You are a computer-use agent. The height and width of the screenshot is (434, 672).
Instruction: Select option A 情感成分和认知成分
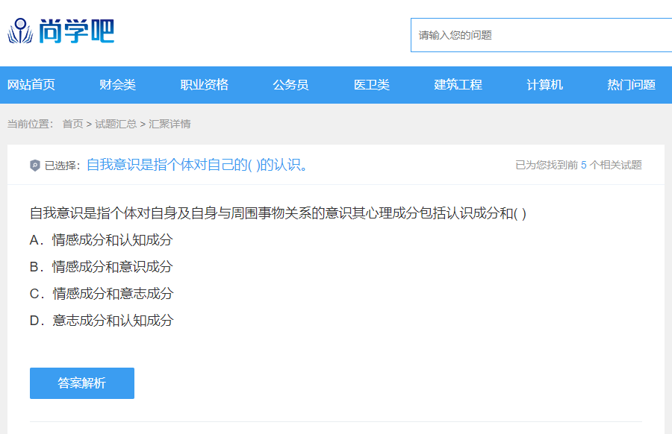click(x=101, y=239)
